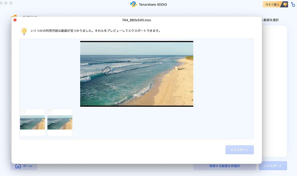Image resolution: width=297 pixels, height=176 pixels.
Task: Tick the second beach thumbnail checkbox
Action: [50, 112]
